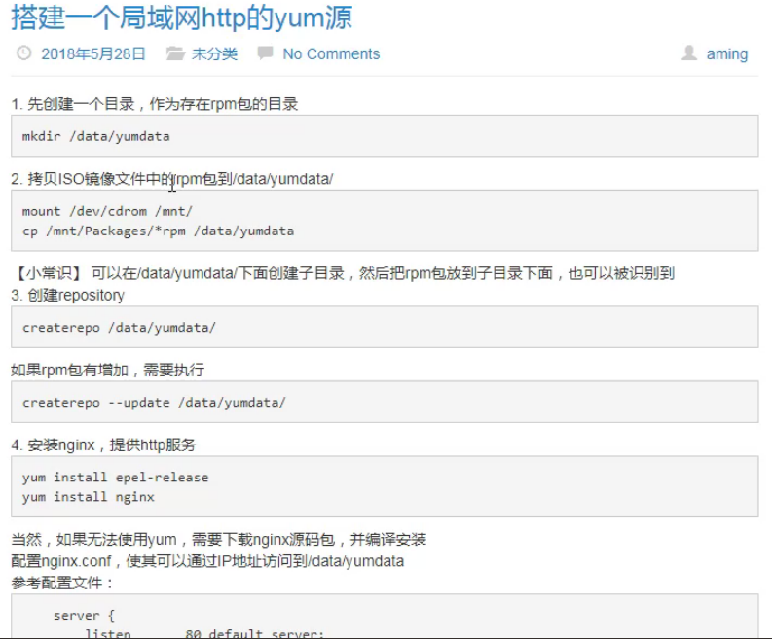The height and width of the screenshot is (639, 772).
Task: Click the clock icon beside the date
Action: click(x=23, y=53)
